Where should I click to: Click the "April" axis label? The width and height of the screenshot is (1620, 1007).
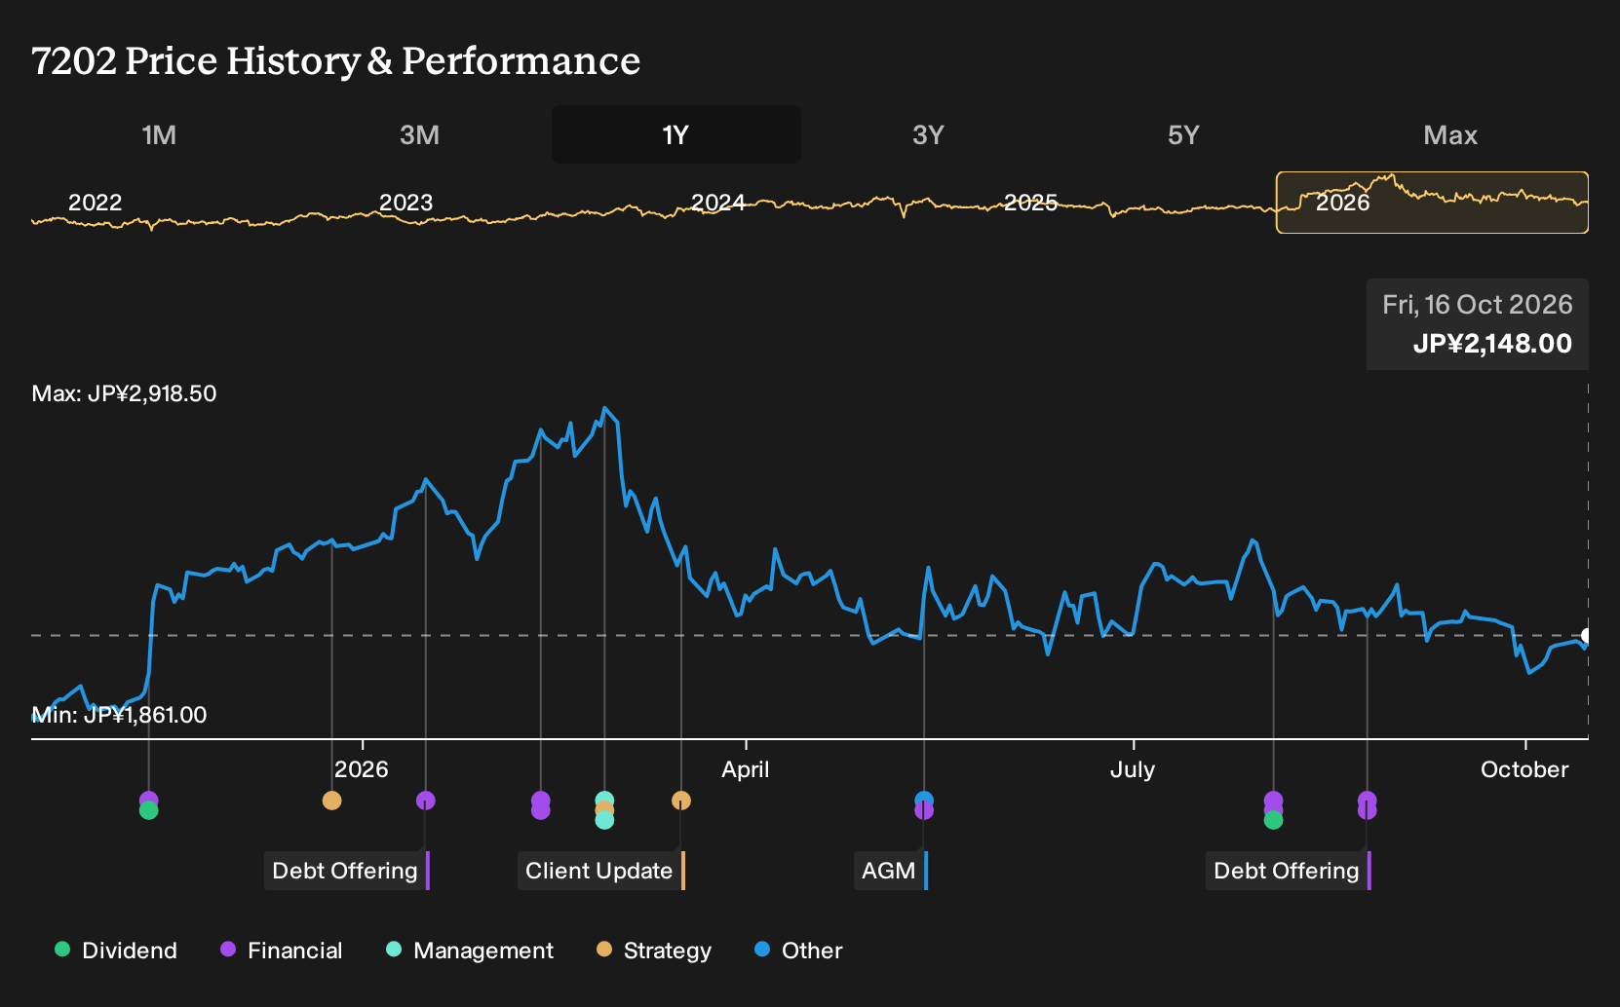click(x=746, y=769)
